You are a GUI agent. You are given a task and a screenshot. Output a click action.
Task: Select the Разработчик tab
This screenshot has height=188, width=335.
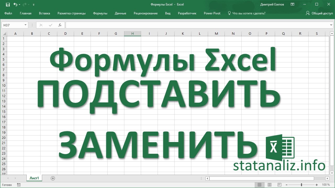(187, 13)
